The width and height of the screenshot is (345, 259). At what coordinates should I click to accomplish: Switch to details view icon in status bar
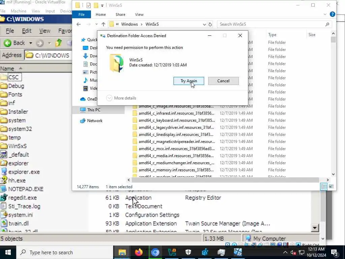tap(324, 186)
